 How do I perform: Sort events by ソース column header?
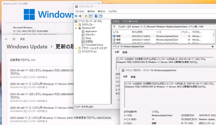click(167, 32)
